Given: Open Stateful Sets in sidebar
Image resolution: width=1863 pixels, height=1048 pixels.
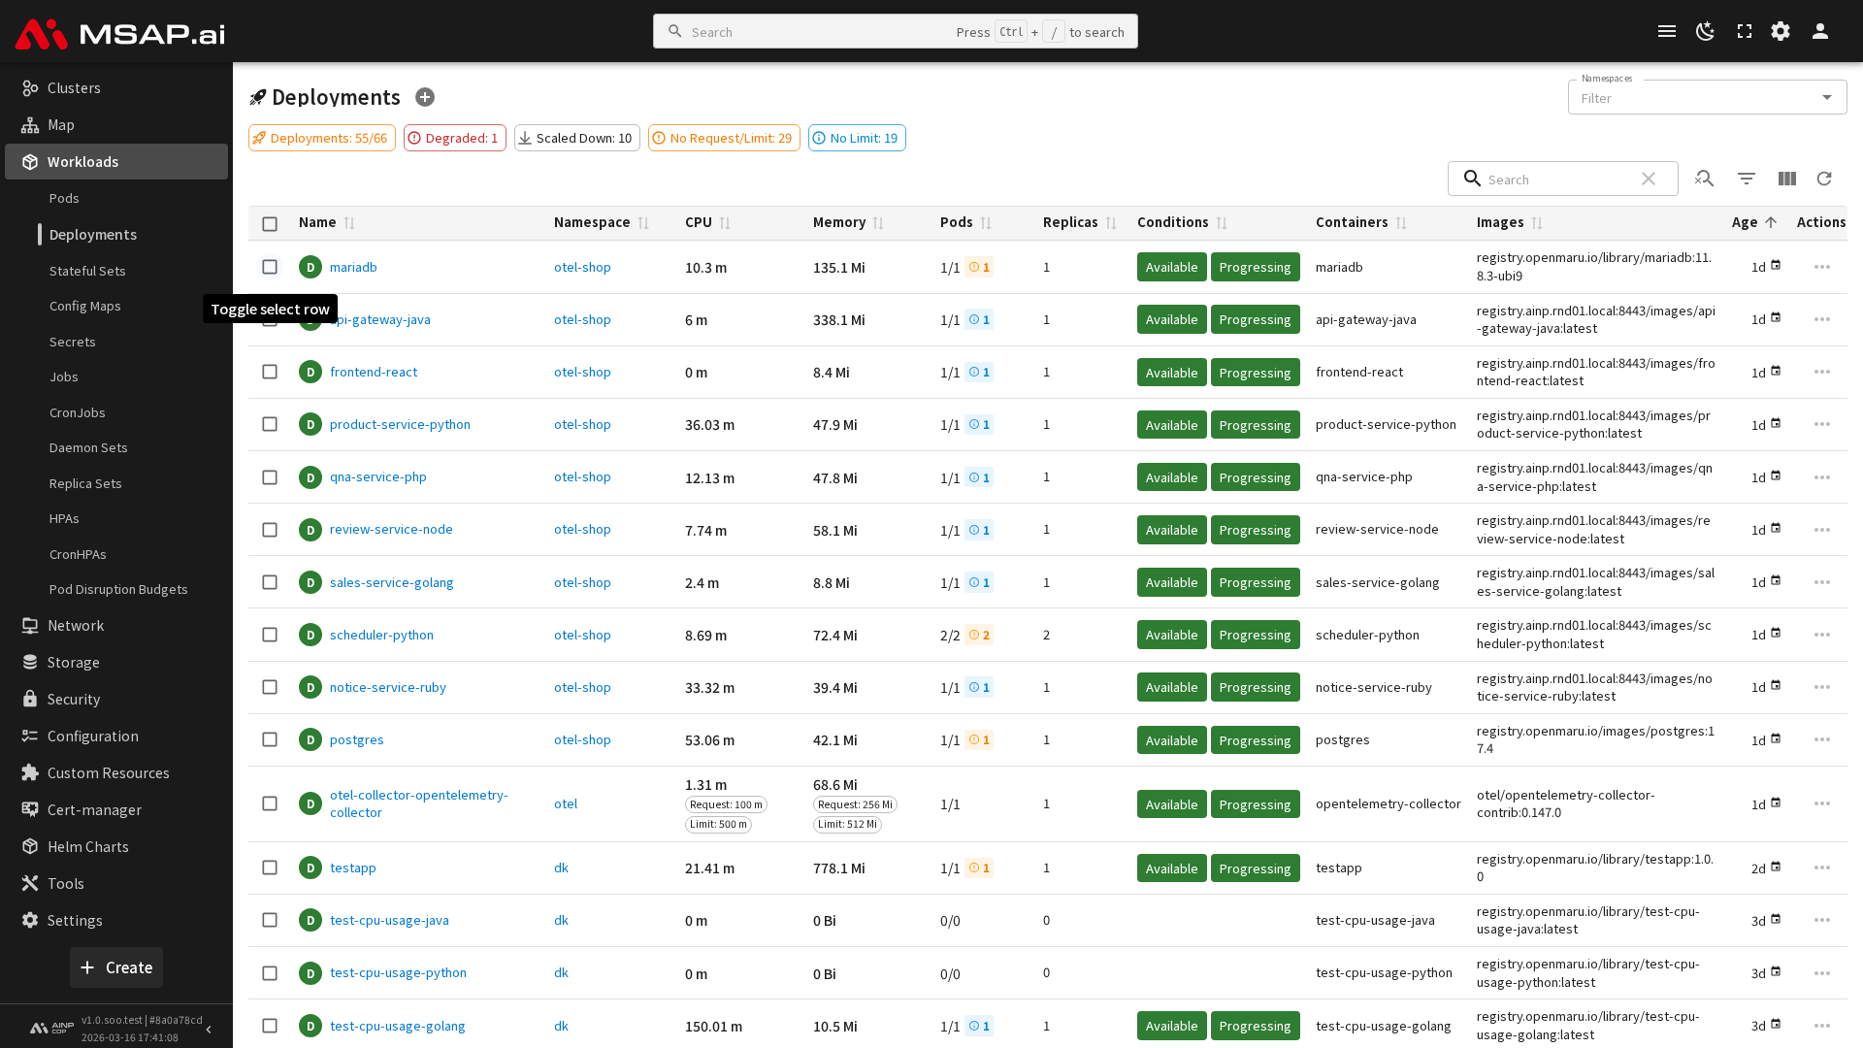Looking at the screenshot, I should [x=87, y=271].
